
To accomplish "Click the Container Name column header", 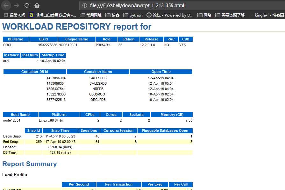I will (x=98, y=72).
